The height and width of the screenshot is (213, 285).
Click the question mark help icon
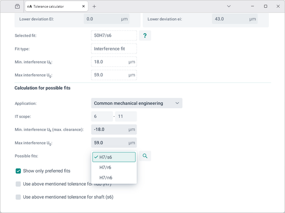[145, 36]
